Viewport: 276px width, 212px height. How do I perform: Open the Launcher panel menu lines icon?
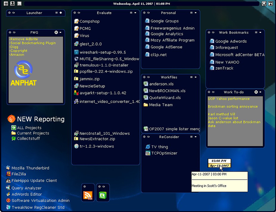[x=57, y=13]
